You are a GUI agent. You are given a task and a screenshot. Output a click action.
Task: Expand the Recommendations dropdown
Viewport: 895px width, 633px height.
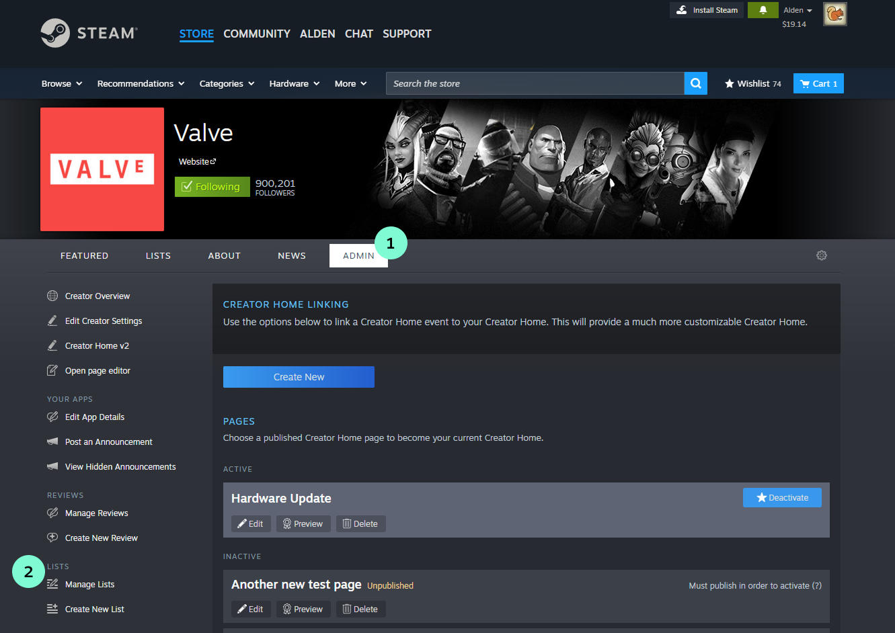(x=141, y=83)
